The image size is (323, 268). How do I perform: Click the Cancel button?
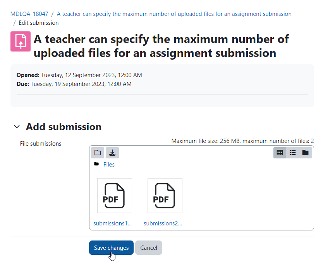[x=148, y=247]
